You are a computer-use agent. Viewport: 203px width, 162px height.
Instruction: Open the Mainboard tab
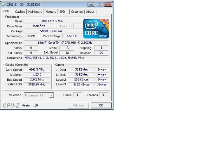[x=35, y=12]
